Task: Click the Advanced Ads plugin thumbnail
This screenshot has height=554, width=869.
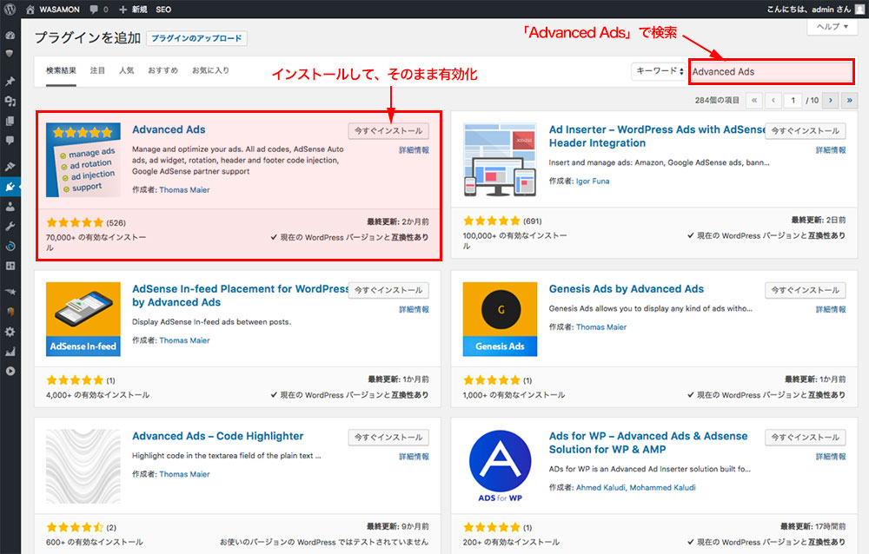Action: [x=83, y=160]
